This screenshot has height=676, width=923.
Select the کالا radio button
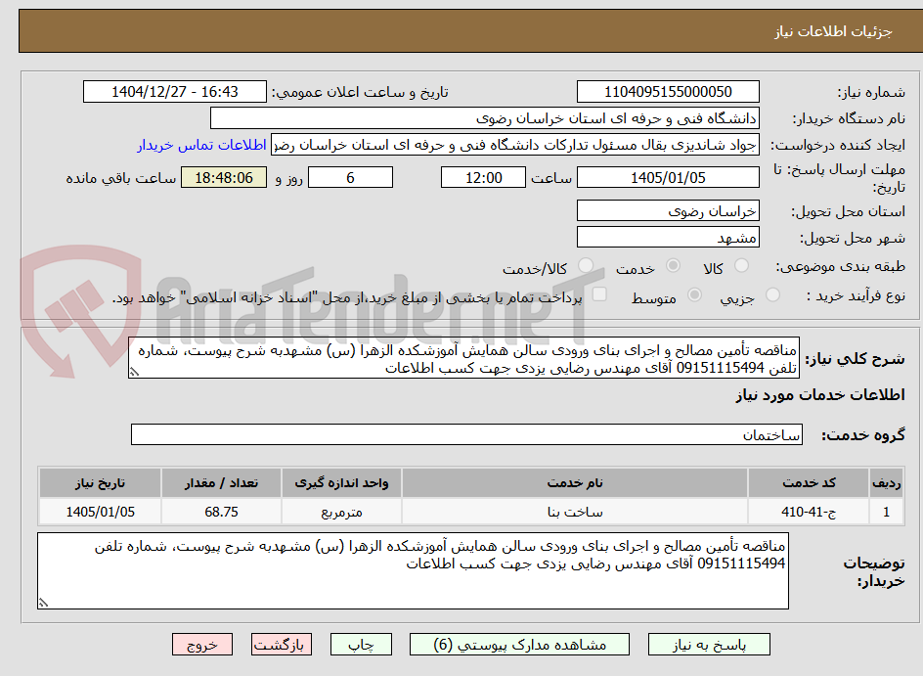click(x=741, y=265)
